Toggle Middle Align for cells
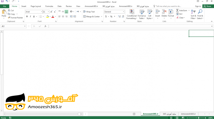 tap(63, 12)
